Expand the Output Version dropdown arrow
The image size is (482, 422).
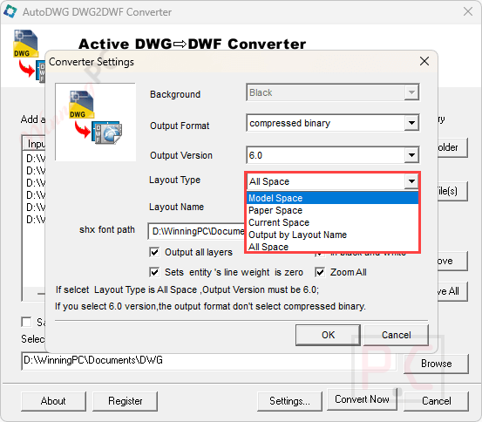click(x=411, y=155)
